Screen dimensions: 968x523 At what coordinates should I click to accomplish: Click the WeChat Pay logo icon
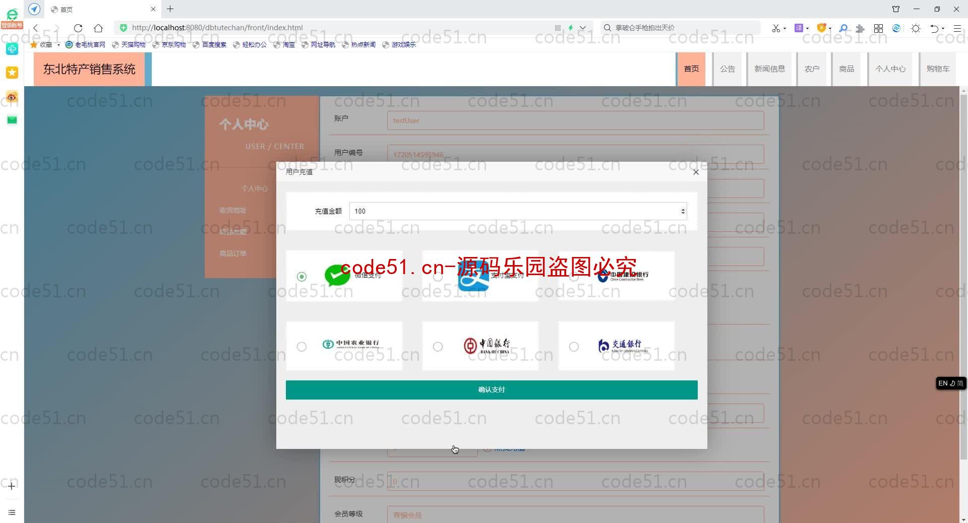point(337,276)
